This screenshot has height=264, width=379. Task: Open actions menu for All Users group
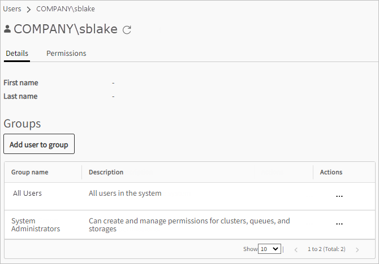[x=339, y=196]
